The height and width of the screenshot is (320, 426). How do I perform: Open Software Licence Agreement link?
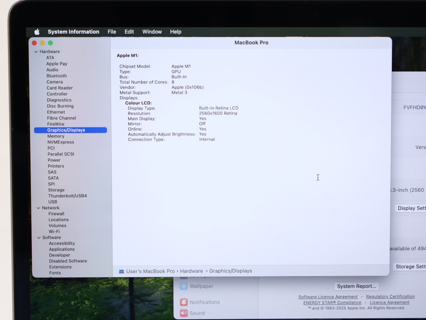point(328,297)
